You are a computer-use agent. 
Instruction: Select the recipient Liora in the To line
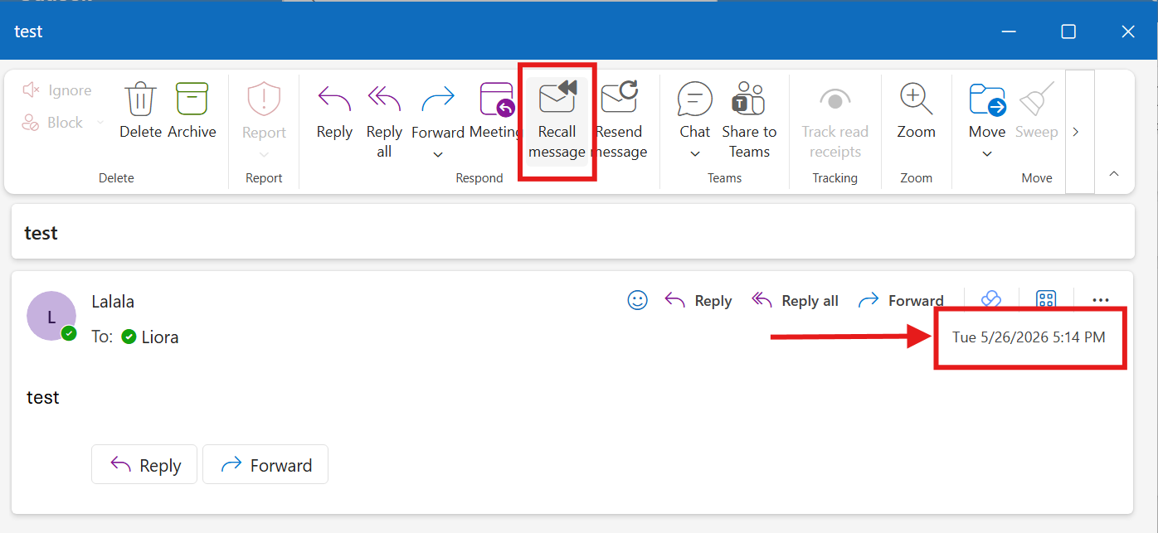160,337
